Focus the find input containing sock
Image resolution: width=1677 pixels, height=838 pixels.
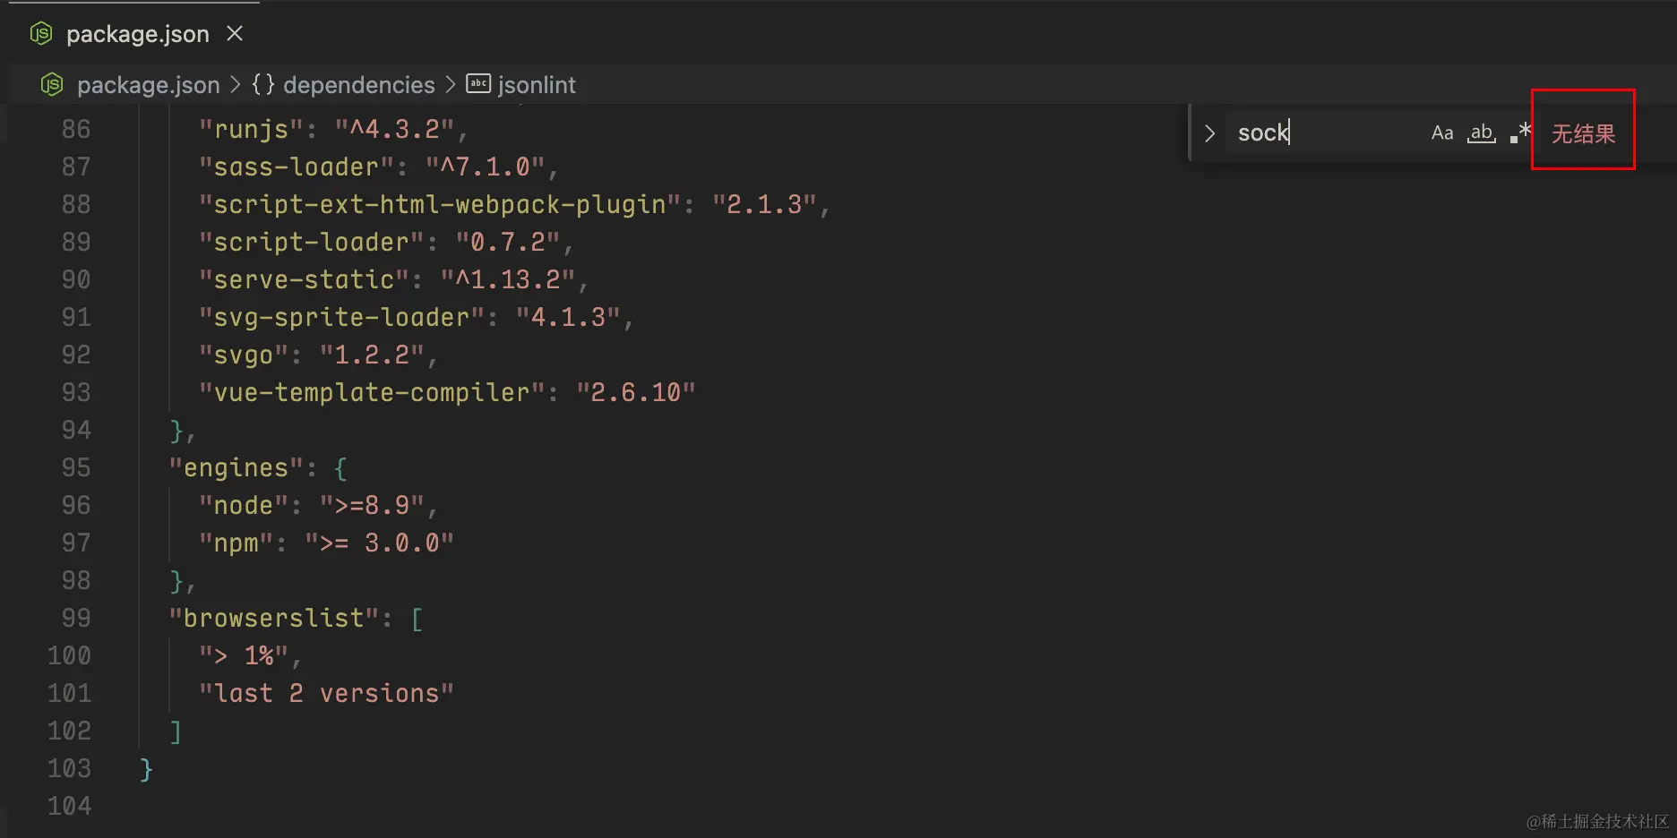click(1328, 133)
